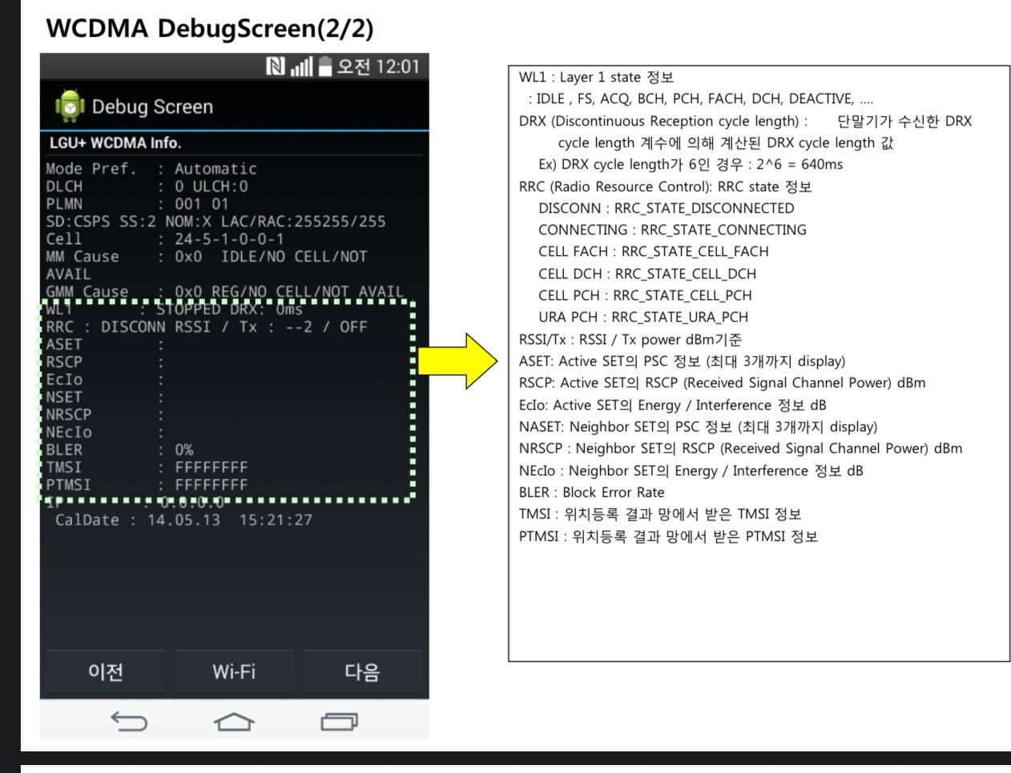Click the 'Debug Screen' app title
Viewport: 1011px width, 773px height.
click(152, 106)
